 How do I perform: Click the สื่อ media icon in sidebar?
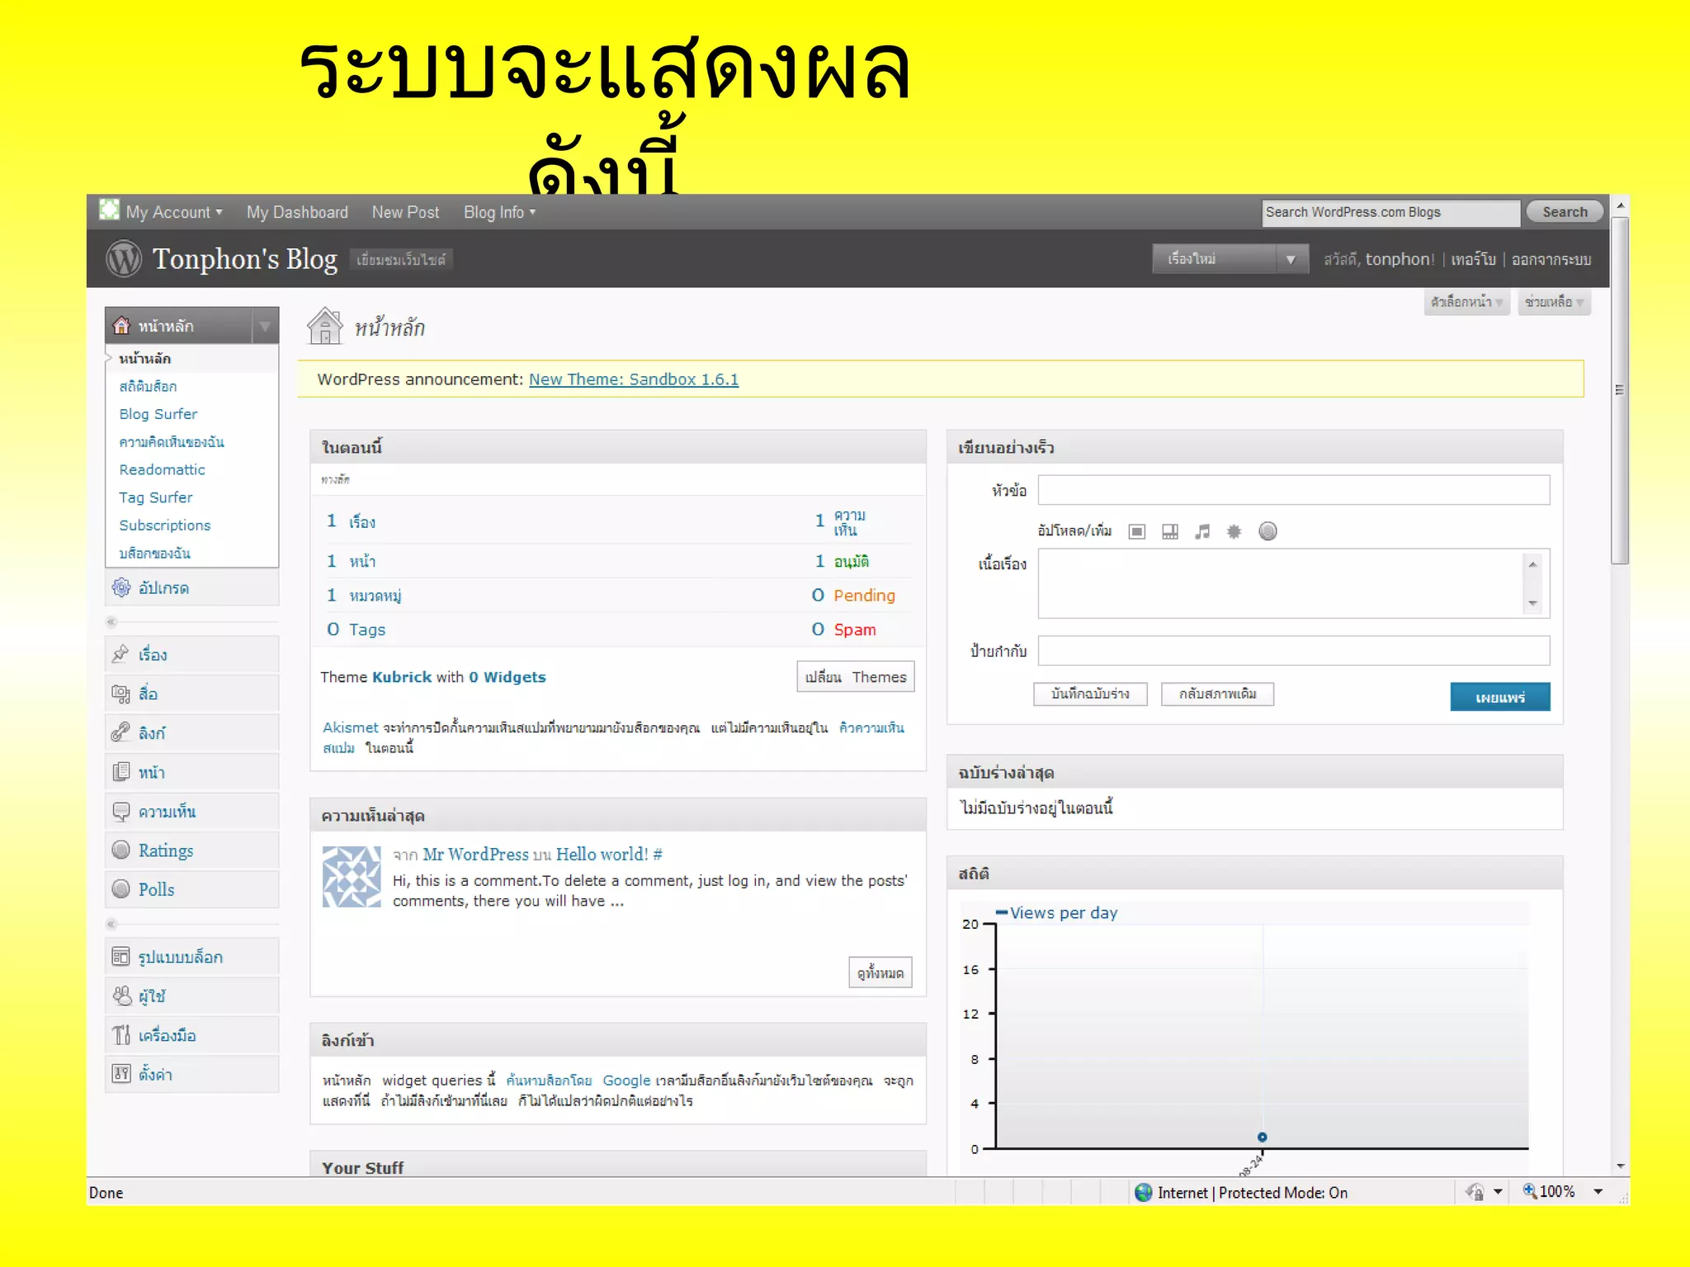coord(121,694)
